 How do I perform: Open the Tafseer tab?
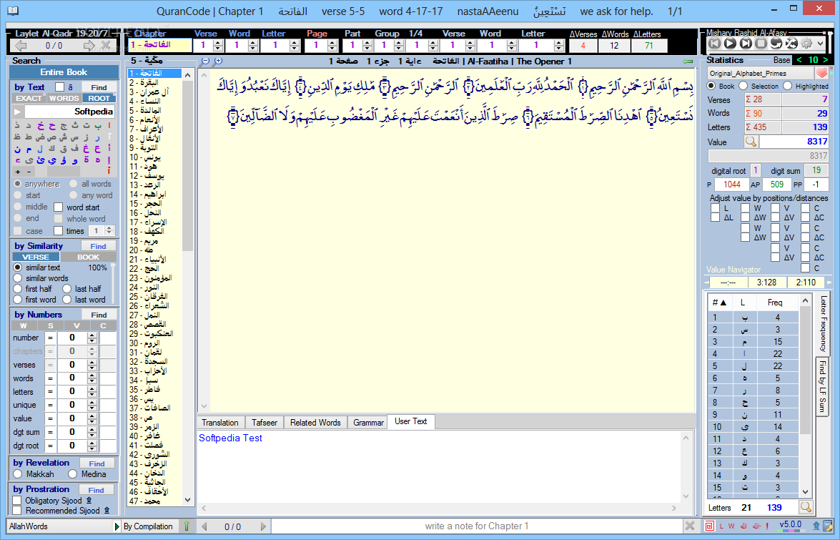click(x=265, y=423)
